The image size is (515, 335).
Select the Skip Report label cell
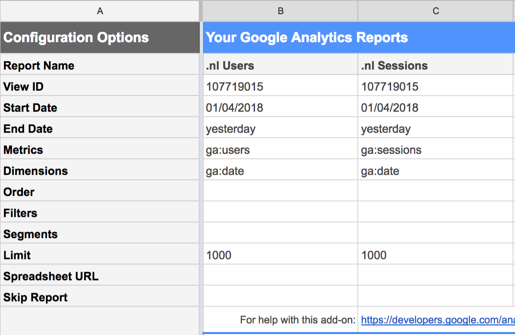point(100,296)
